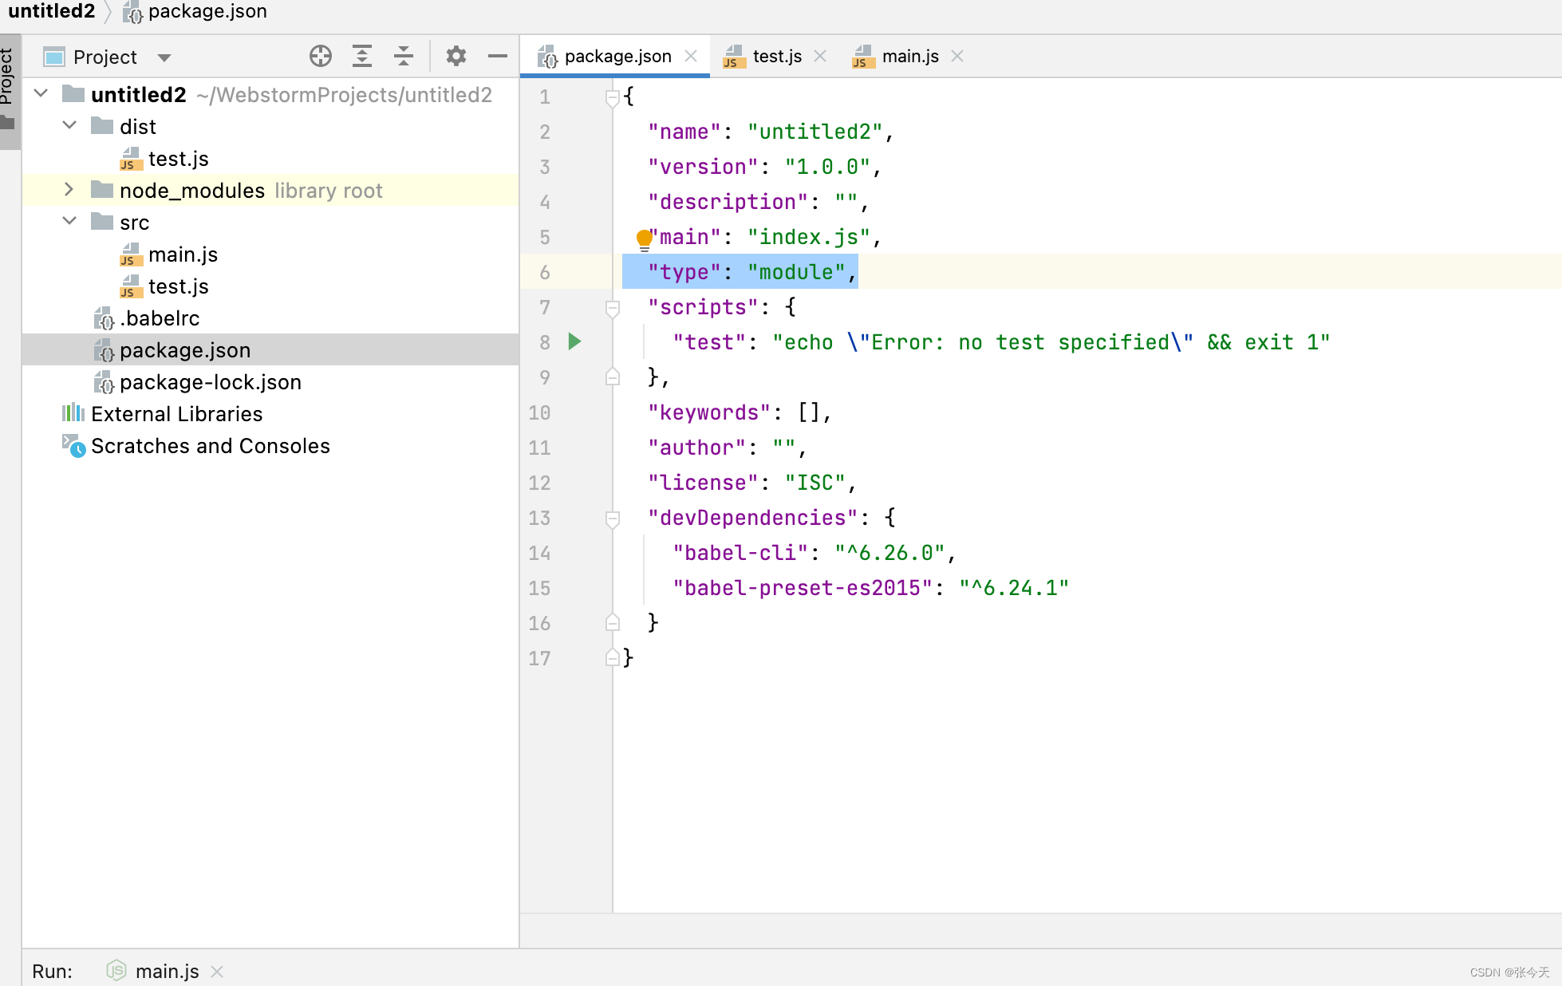Click the "author" line text
The height and width of the screenshot is (986, 1562).
click(x=728, y=448)
